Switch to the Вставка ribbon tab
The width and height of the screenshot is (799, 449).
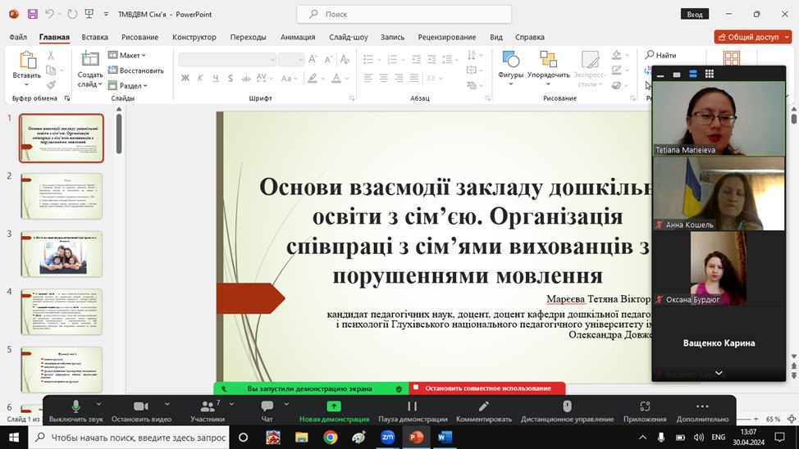coord(95,37)
